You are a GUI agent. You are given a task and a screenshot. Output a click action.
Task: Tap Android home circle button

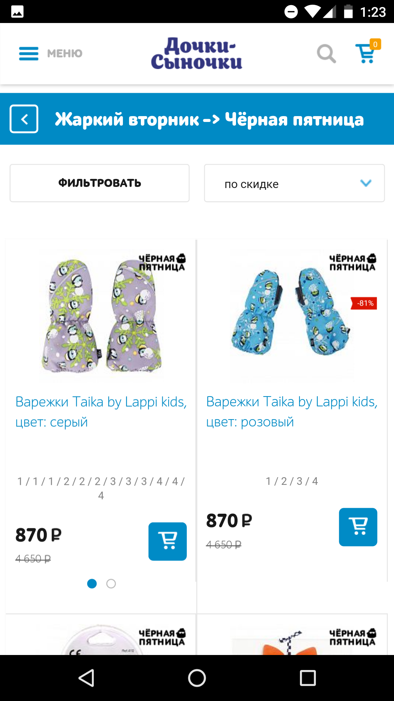(197, 678)
